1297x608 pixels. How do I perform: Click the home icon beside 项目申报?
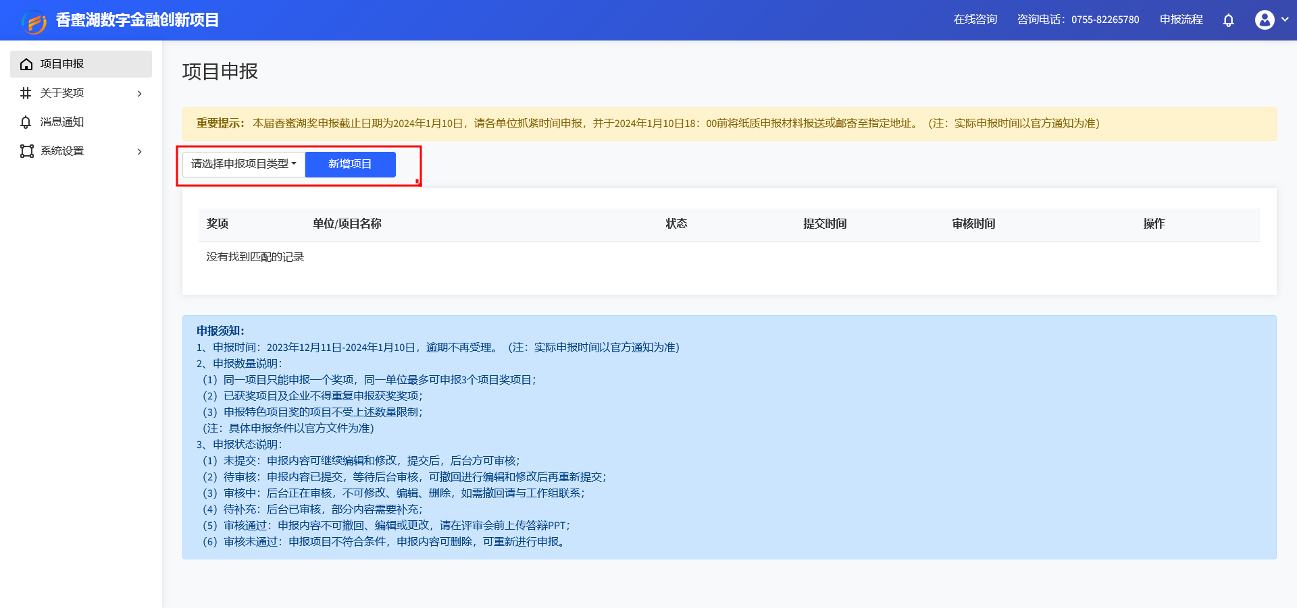click(x=26, y=64)
